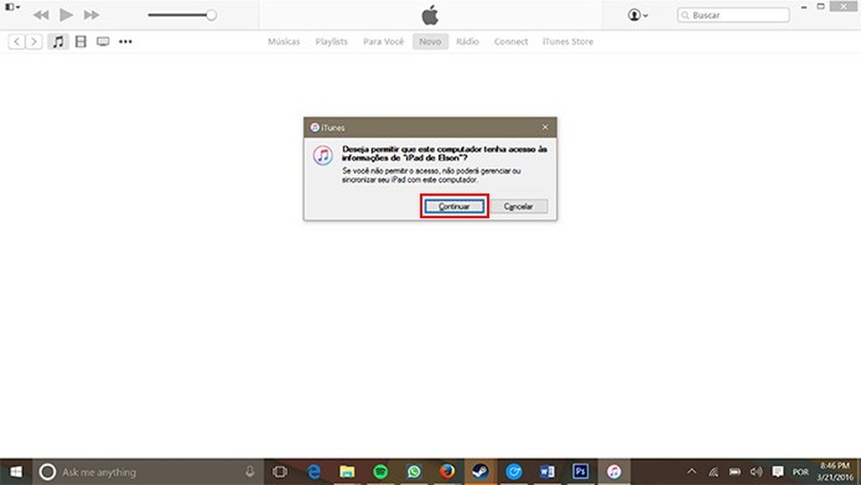The height and width of the screenshot is (485, 861).
Task: Select the TV Shows library icon
Action: click(102, 41)
